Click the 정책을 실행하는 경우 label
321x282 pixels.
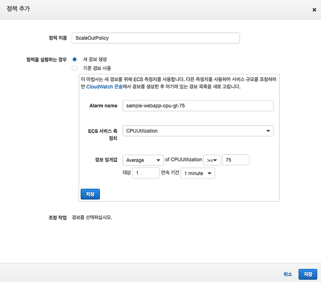pos(46,59)
